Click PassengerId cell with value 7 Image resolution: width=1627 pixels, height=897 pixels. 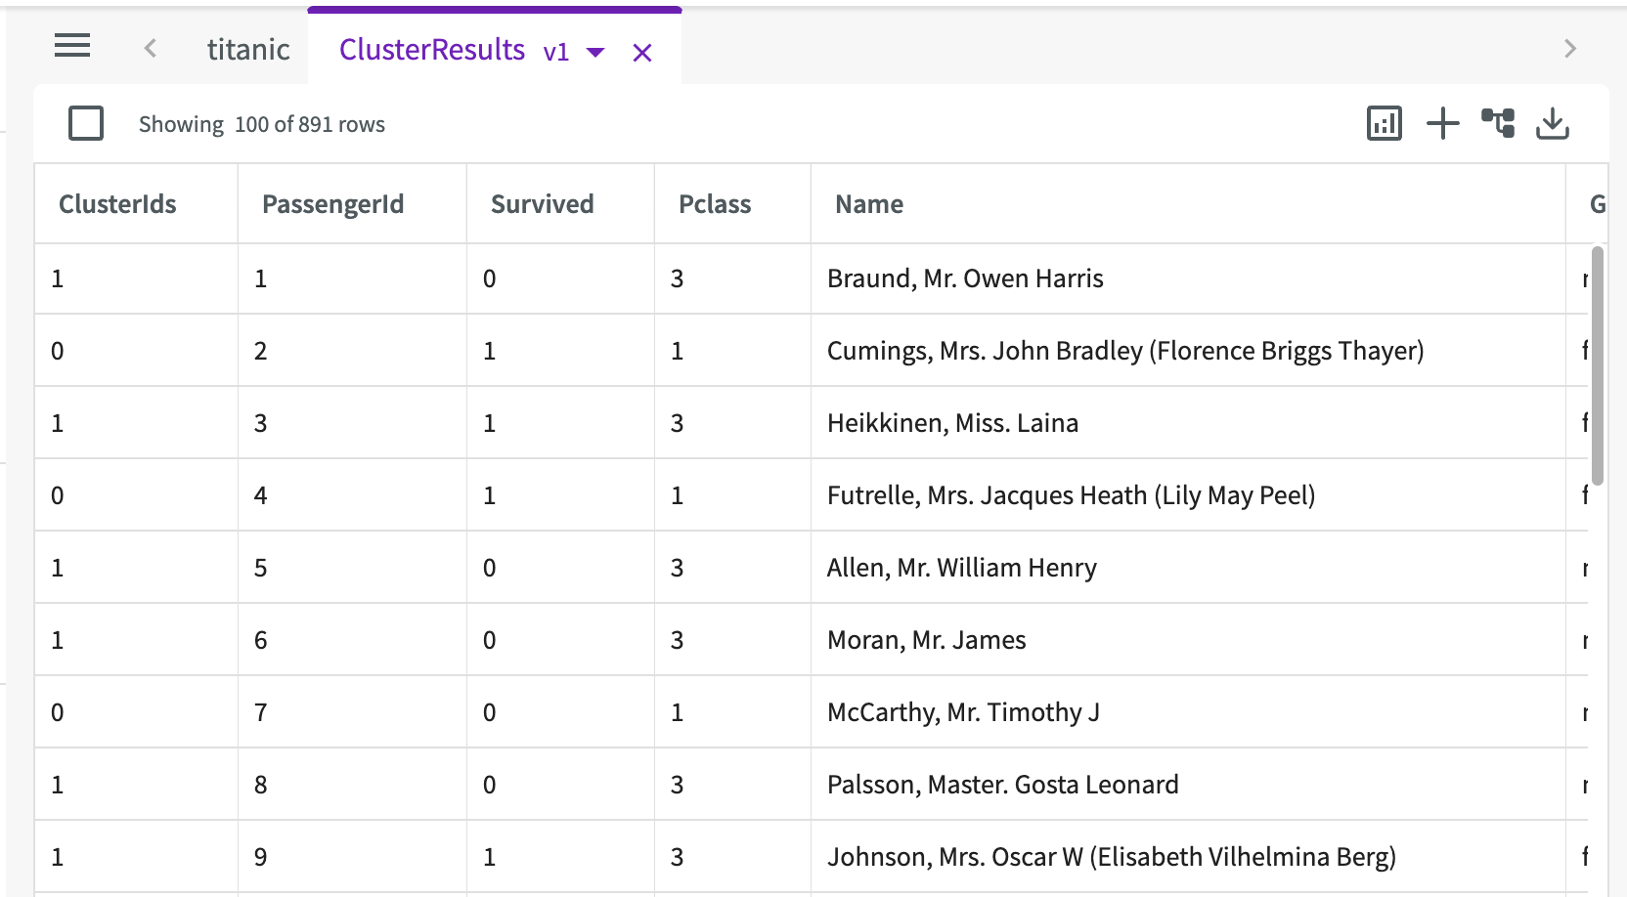353,712
